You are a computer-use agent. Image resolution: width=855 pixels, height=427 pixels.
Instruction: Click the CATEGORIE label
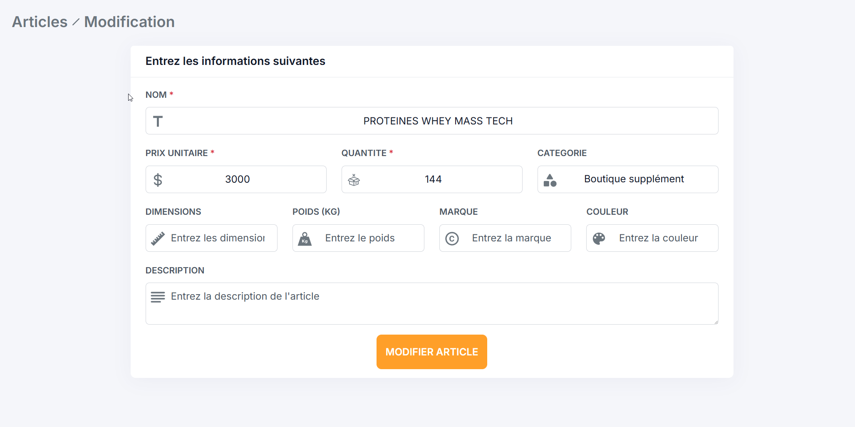562,153
